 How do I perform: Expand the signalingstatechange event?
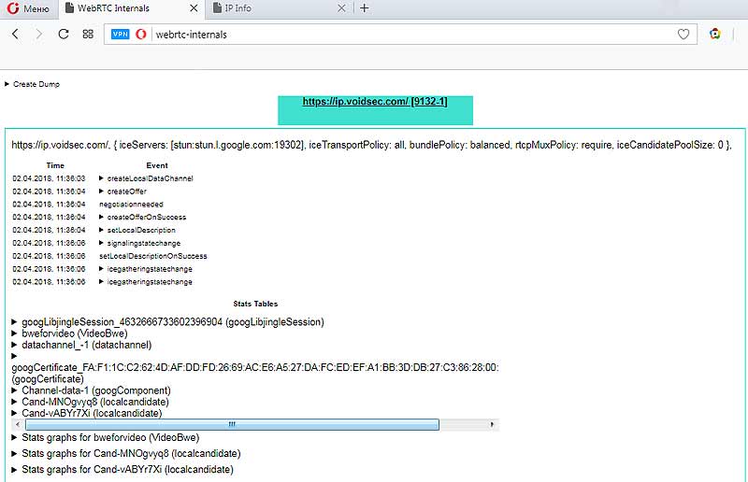tap(139, 243)
